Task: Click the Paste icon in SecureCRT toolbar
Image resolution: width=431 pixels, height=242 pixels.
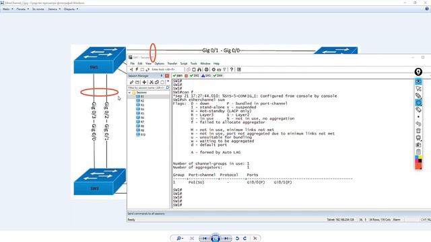Action: (194, 69)
